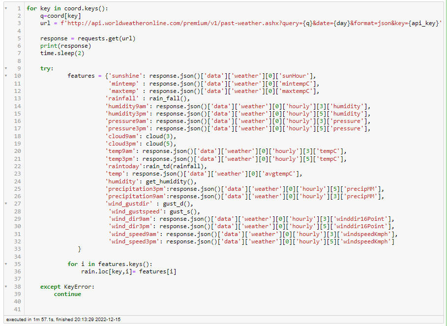Click the 'pressure9am' key
447x326 pixels.
[127, 121]
